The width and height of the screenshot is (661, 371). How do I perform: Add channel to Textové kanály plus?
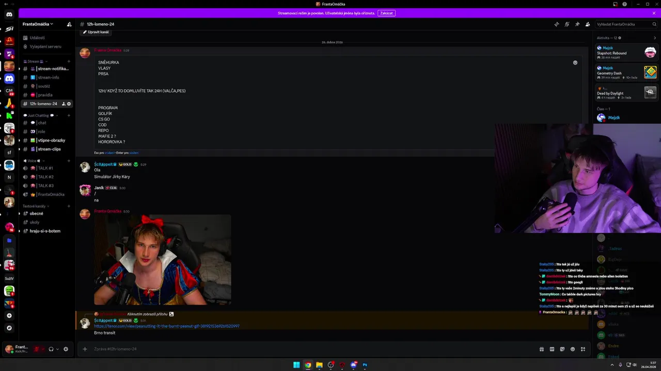tap(69, 206)
